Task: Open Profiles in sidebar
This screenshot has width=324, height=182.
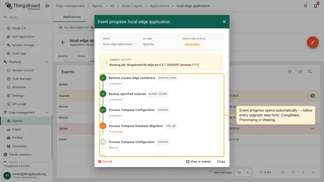Action: click(x=17, y=138)
